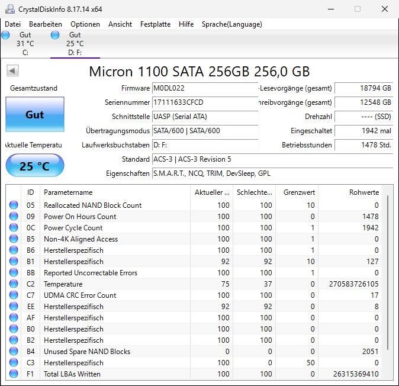The image size is (399, 386).
Task: Click the blue Gut health status button
Action: (x=35, y=114)
